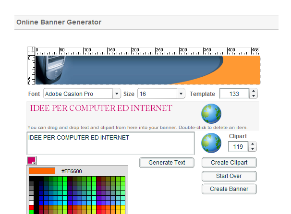Click the globe clipart preview beside Clipart

tap(211, 143)
